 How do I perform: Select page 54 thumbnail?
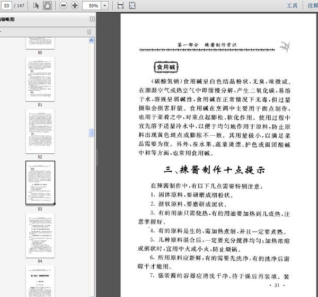click(40, 234)
